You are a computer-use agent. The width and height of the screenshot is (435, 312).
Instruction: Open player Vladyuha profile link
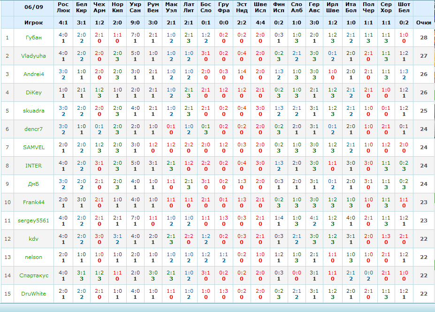point(34,56)
